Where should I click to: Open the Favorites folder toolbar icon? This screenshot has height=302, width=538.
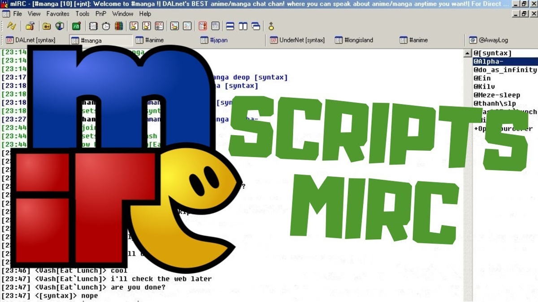click(x=47, y=26)
